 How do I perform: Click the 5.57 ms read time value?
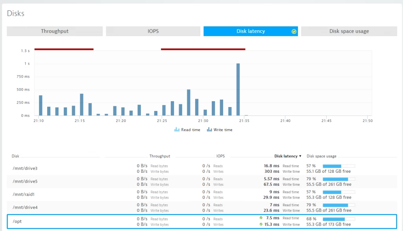(272, 179)
